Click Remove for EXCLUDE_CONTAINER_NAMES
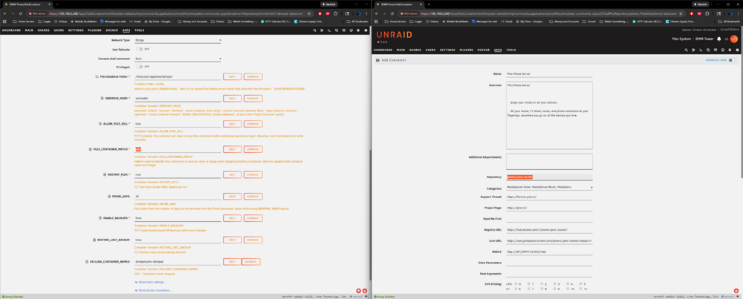The image size is (743, 299). (251, 262)
